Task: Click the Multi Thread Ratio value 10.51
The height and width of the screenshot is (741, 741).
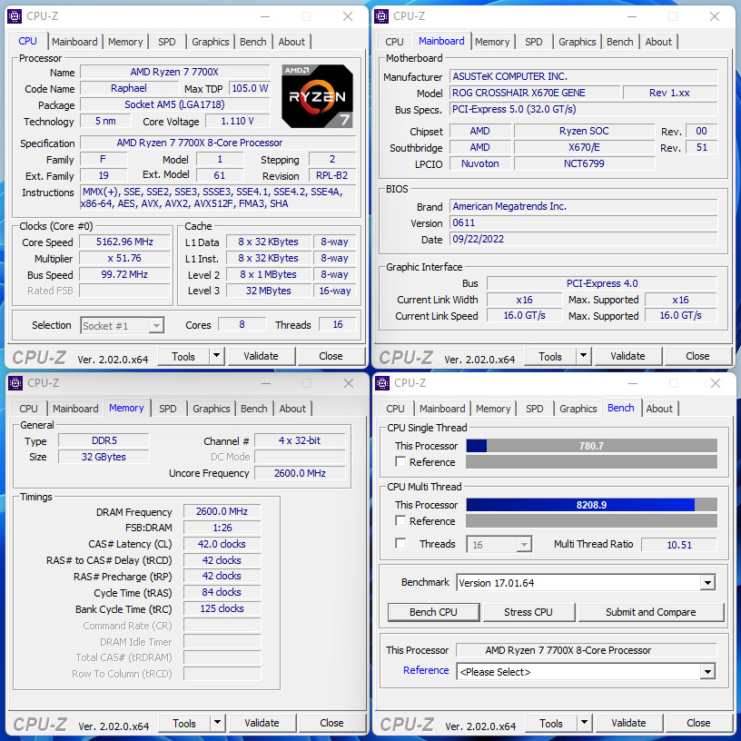Action: [679, 545]
